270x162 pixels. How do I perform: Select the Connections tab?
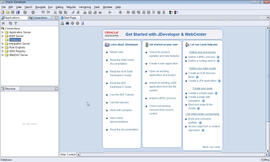(x=40, y=18)
